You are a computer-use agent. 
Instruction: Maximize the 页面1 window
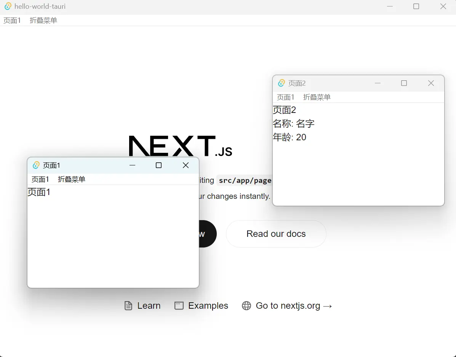coord(158,165)
